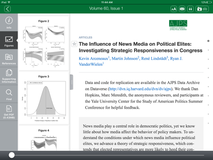
Task: Open the Figure 3 thumbnail
Action: (x=44, y=98)
